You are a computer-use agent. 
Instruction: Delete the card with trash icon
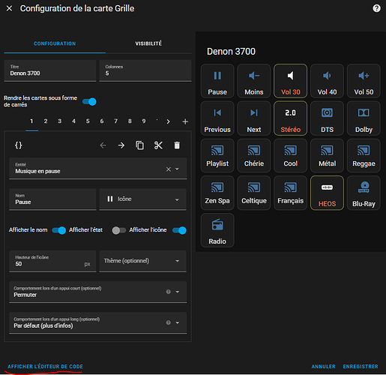177,145
